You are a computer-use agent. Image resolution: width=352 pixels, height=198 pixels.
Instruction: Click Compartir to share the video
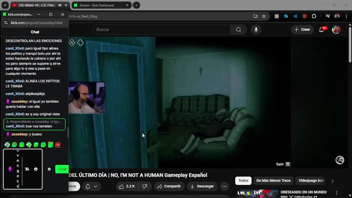(169, 186)
